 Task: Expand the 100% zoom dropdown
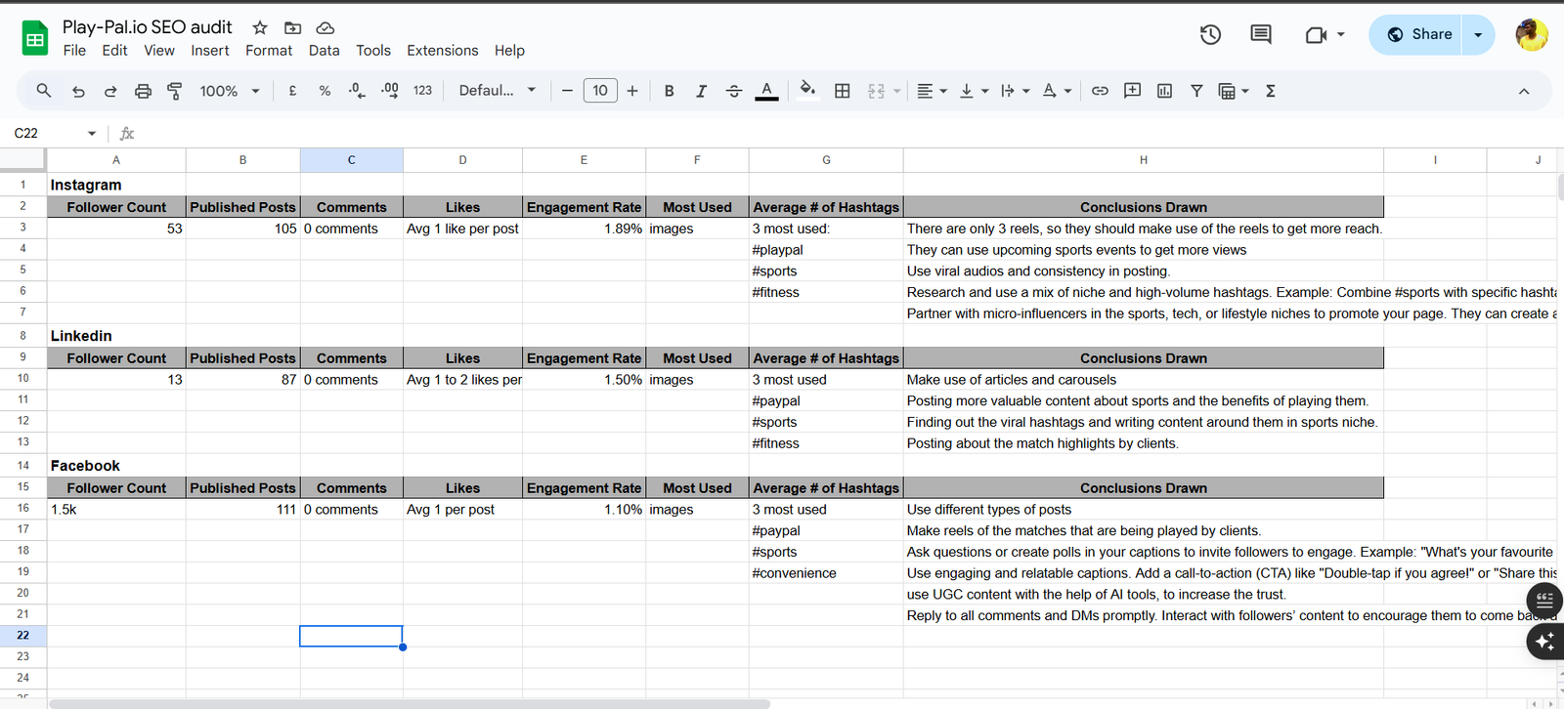click(x=230, y=91)
